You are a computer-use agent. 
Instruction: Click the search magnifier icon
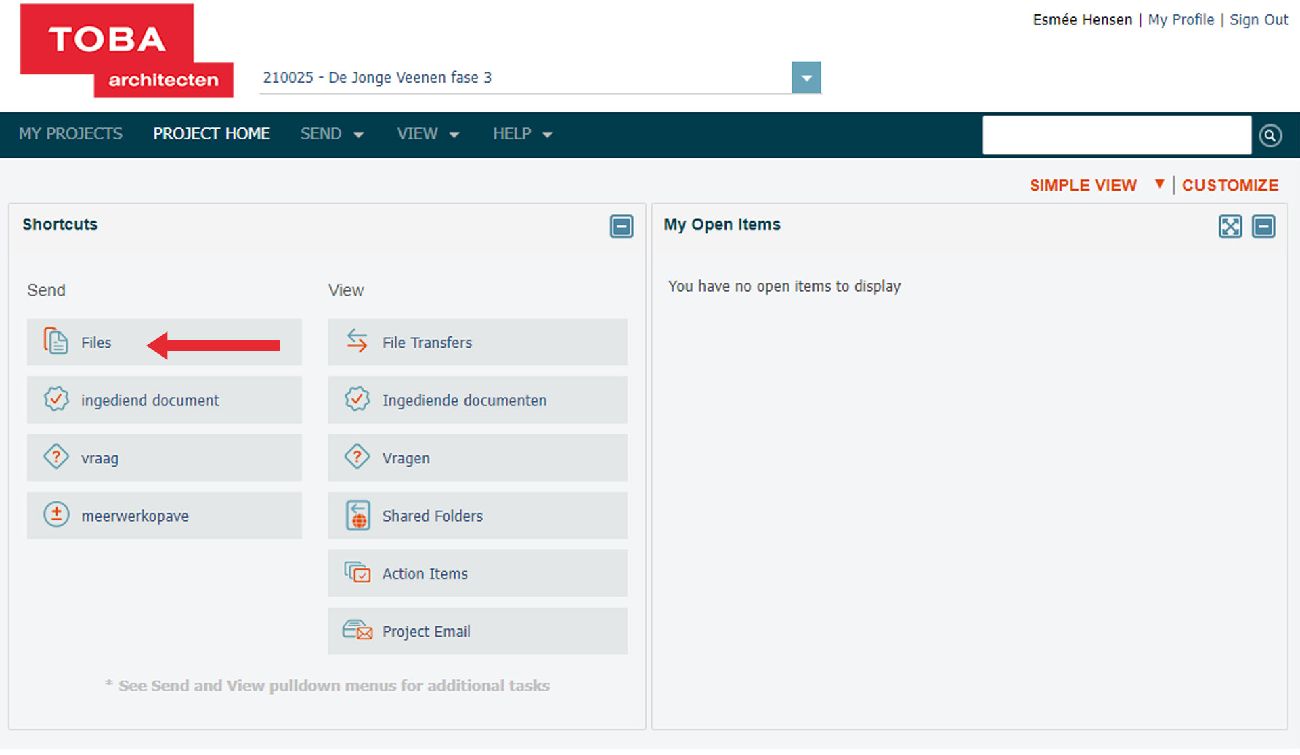tap(1270, 135)
